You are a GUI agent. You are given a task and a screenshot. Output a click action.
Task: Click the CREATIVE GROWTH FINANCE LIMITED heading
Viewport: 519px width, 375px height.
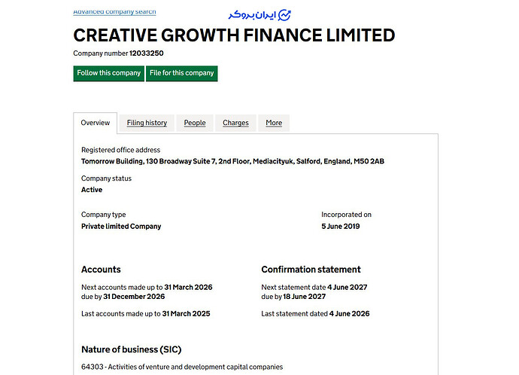click(x=234, y=35)
